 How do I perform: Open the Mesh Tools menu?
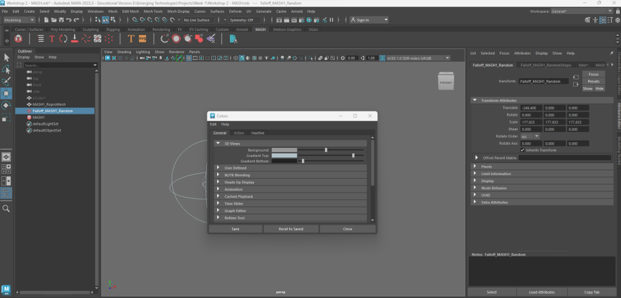coord(153,12)
